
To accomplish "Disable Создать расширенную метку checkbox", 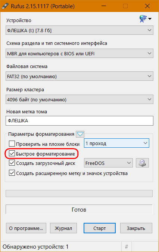I will pyautogui.click(x=12, y=173).
